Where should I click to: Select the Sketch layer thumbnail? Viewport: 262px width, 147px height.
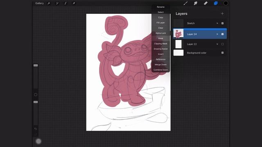[178, 23]
